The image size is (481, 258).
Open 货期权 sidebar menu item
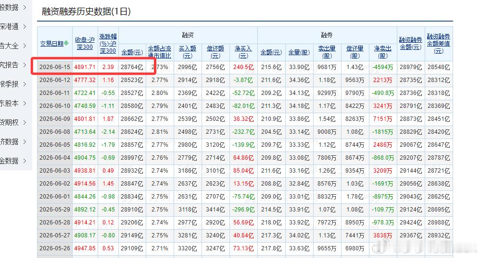tap(9, 122)
